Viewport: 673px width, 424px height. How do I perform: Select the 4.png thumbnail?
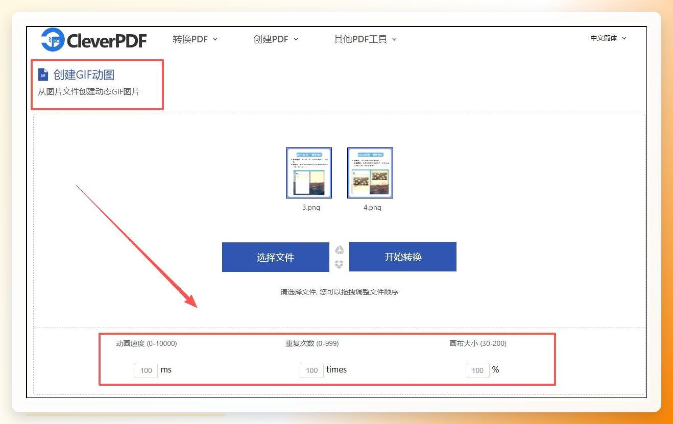(x=370, y=173)
